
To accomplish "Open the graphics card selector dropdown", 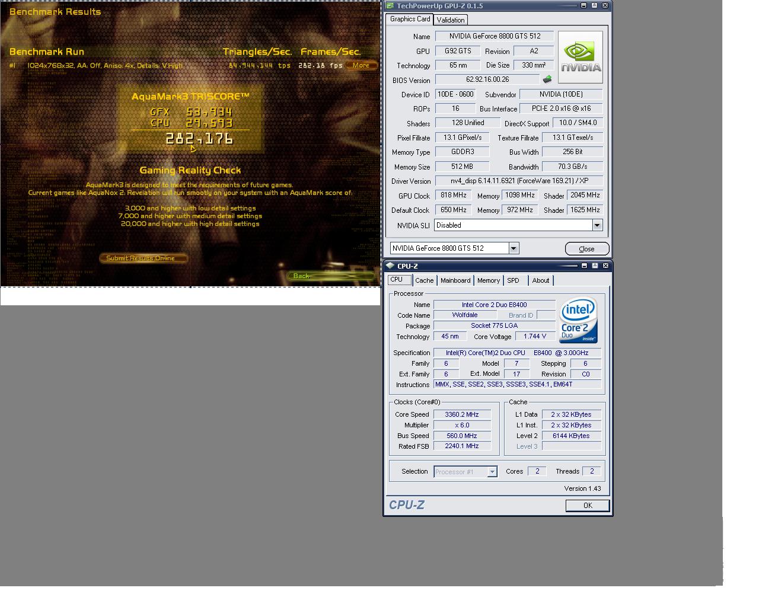I will 514,248.
